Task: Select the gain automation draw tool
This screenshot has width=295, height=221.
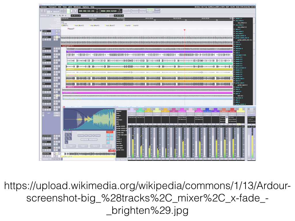Action: point(60,16)
